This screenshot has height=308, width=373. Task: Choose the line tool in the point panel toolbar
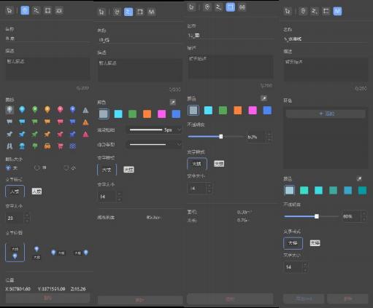coord(36,10)
